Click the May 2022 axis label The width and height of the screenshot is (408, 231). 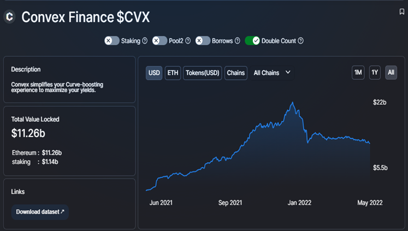pyautogui.click(x=370, y=203)
